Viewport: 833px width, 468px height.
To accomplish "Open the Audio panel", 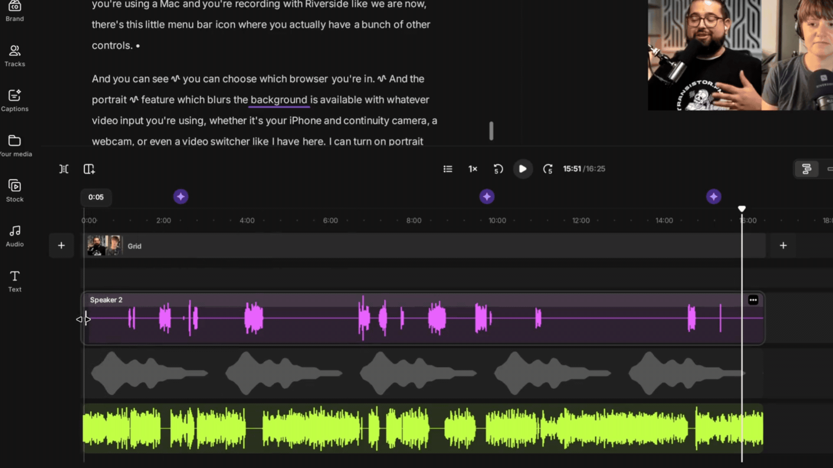I will [15, 236].
